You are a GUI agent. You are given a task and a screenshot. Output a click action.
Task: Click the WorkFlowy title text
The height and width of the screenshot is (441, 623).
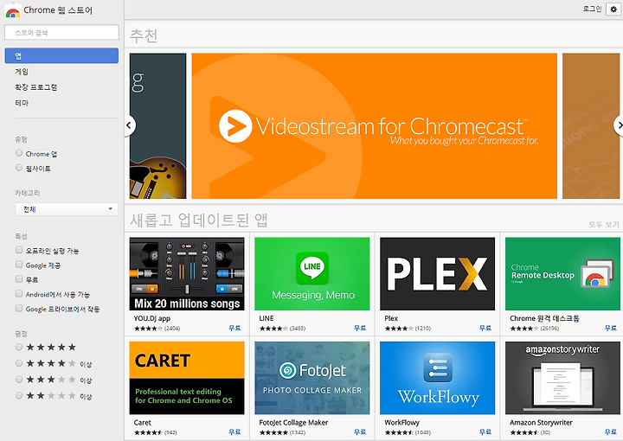(x=401, y=423)
